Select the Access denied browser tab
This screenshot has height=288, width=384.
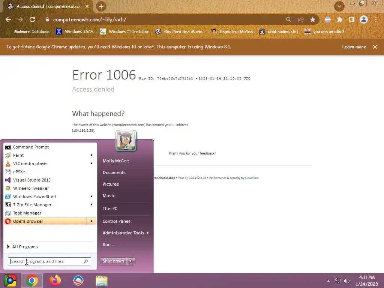[47, 6]
